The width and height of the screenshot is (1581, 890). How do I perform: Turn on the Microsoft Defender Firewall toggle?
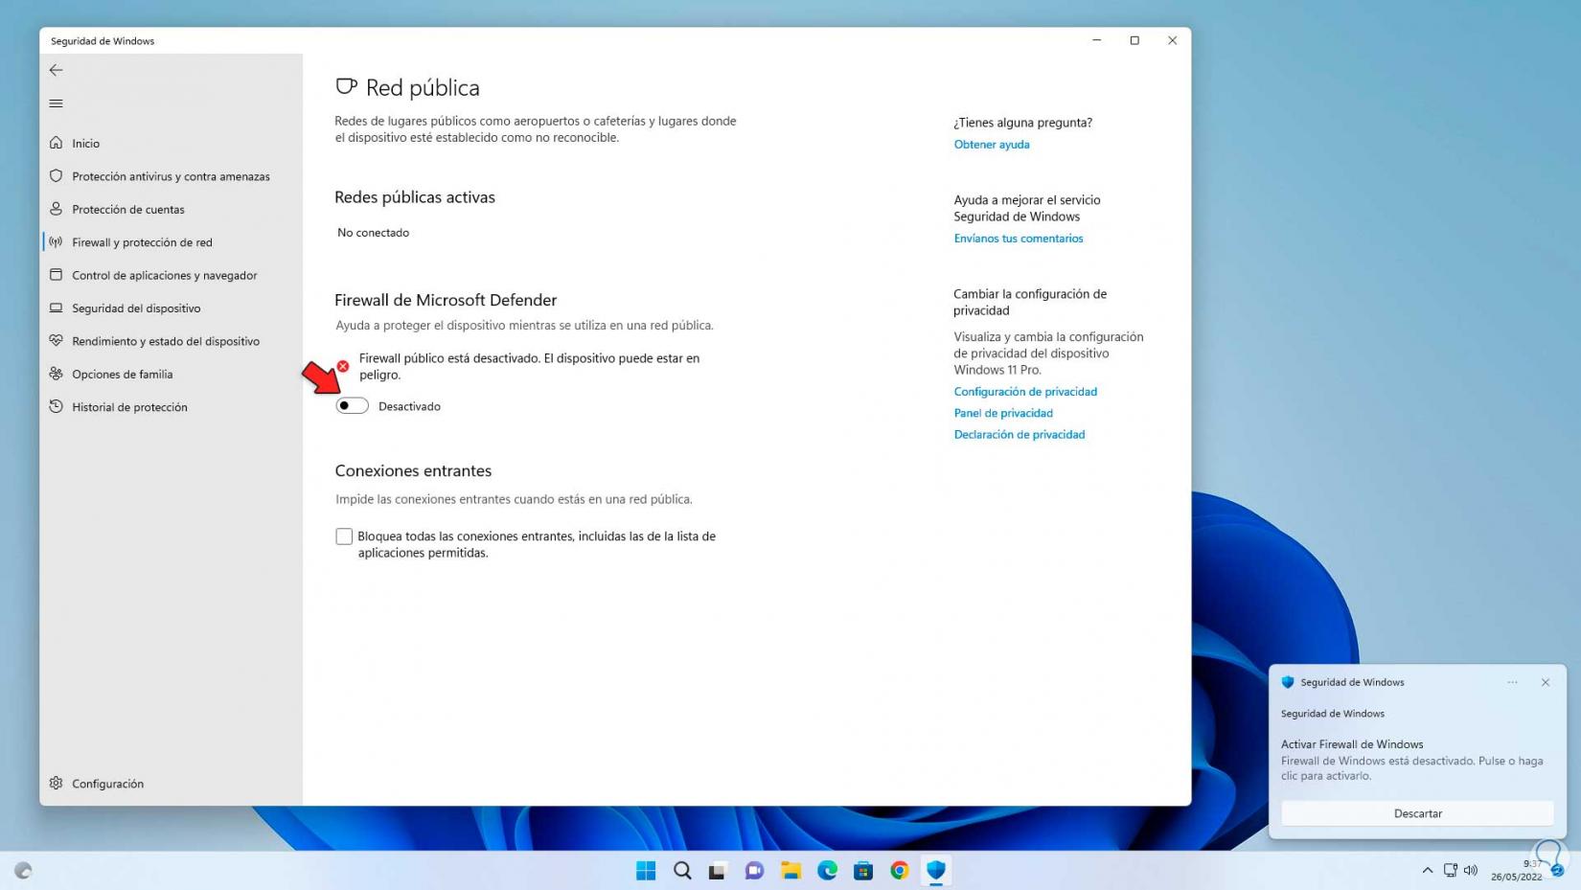coord(352,406)
